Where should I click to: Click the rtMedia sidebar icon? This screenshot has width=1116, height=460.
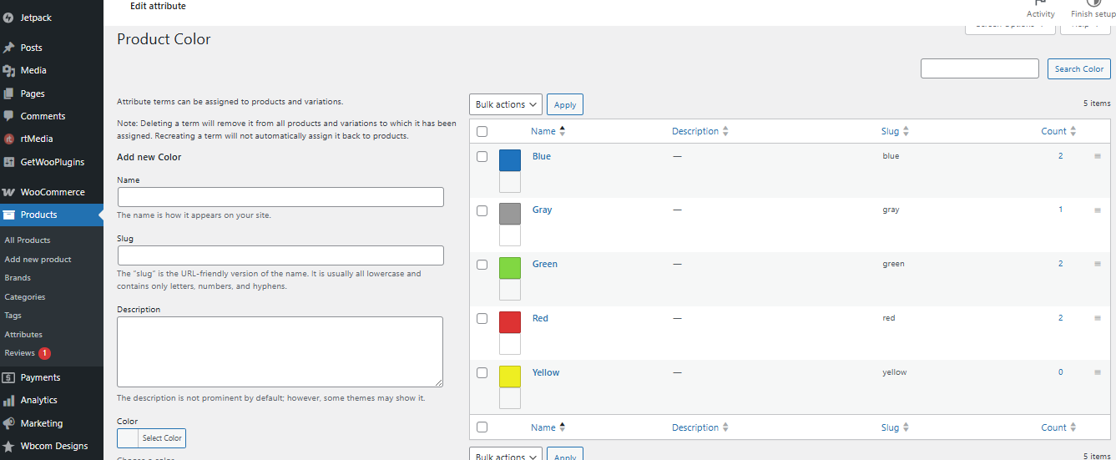[x=9, y=139]
